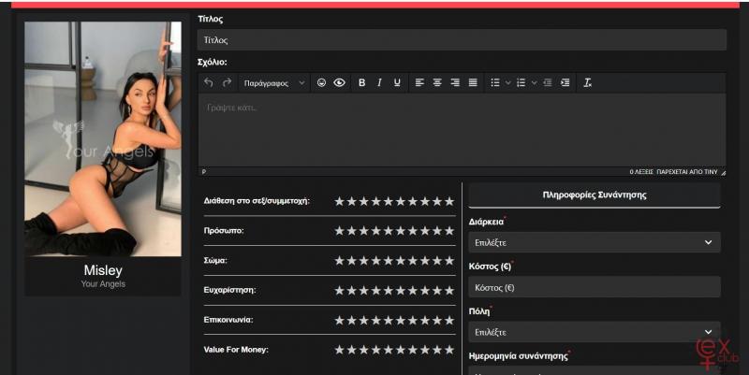Viewport: 749px width, 375px height.
Task: Clear text formatting
Action: [x=588, y=82]
